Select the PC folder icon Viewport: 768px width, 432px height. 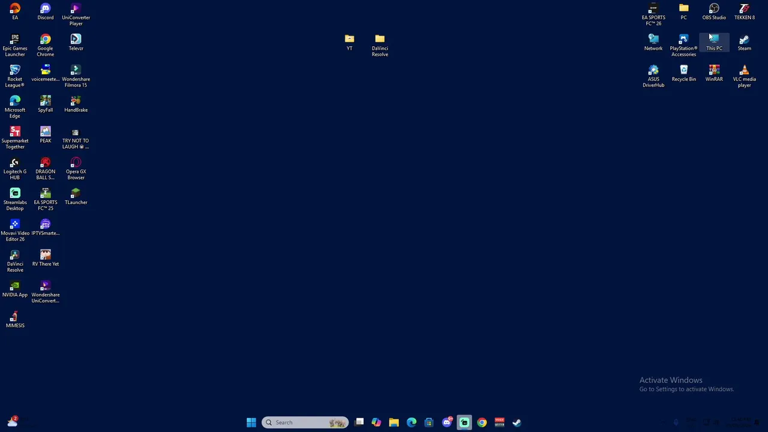(x=683, y=12)
